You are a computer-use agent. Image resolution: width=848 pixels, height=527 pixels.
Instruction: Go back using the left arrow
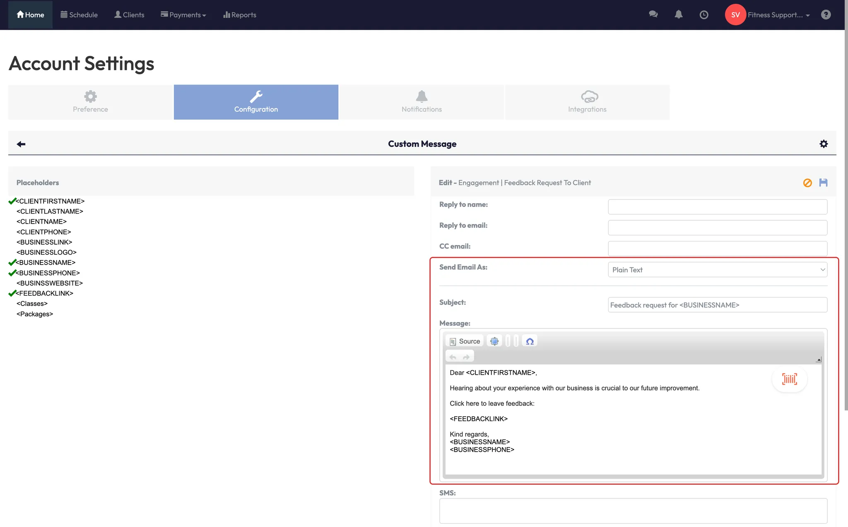21,144
